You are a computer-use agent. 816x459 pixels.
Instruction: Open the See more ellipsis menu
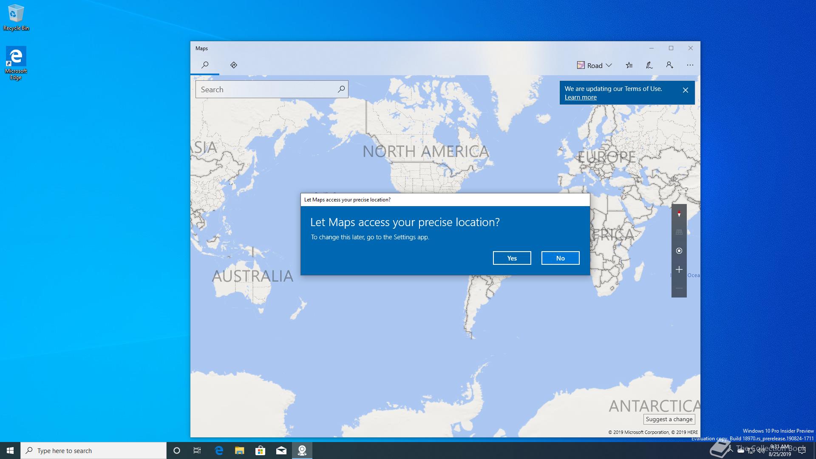coord(690,65)
